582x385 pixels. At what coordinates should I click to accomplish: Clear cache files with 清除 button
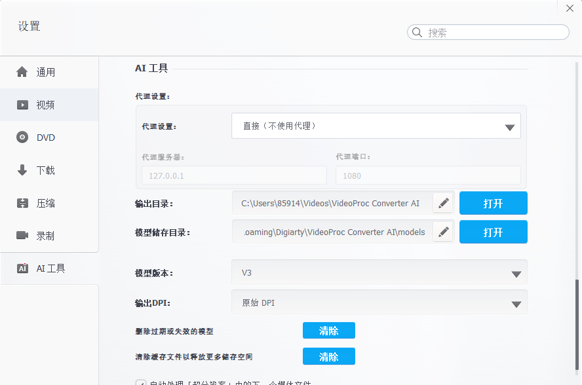[x=329, y=356]
